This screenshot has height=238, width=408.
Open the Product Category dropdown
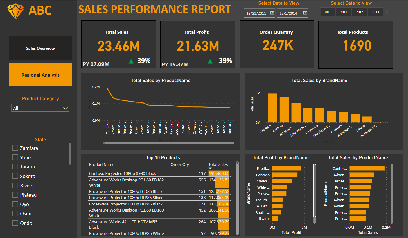click(x=40, y=108)
